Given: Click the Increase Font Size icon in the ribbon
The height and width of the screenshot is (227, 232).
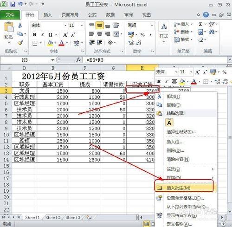Looking at the screenshot, I should click(x=65, y=35).
